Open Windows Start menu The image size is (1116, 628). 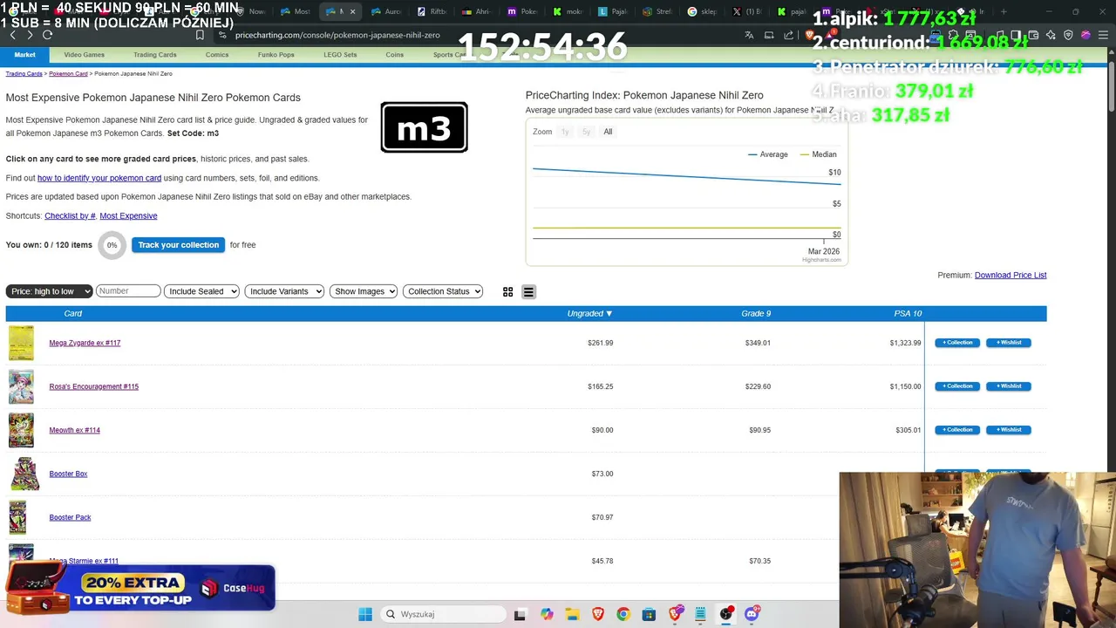pos(365,614)
